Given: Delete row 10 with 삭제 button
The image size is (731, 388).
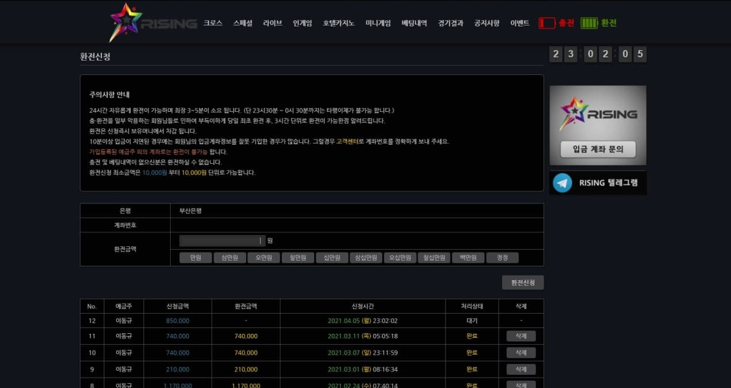Looking at the screenshot, I should pos(521,352).
